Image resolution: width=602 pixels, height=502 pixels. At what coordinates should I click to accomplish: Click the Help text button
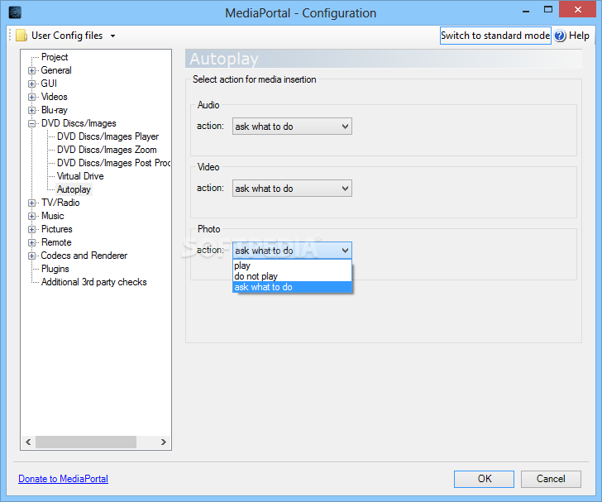pyautogui.click(x=579, y=36)
